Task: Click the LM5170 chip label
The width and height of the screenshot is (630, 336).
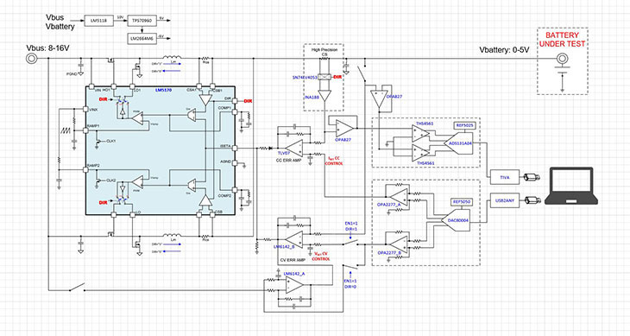Action: click(x=163, y=91)
